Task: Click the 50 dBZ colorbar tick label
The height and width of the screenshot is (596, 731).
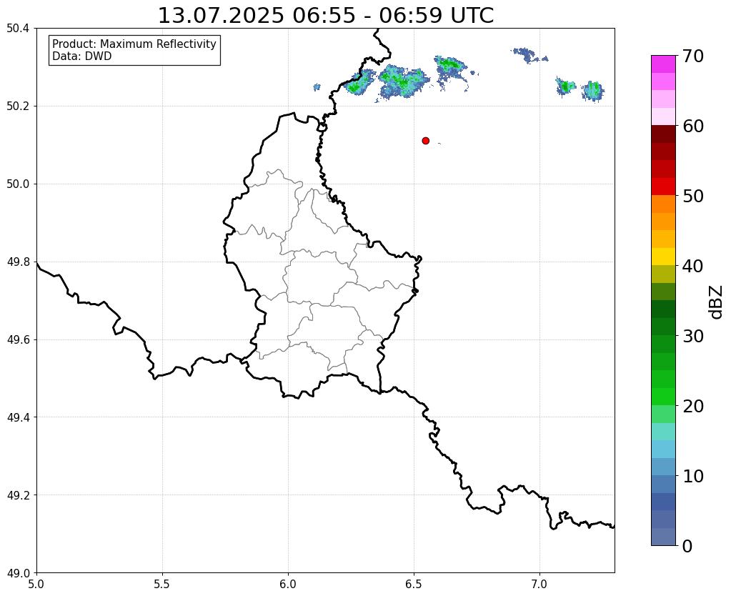Action: pos(693,196)
